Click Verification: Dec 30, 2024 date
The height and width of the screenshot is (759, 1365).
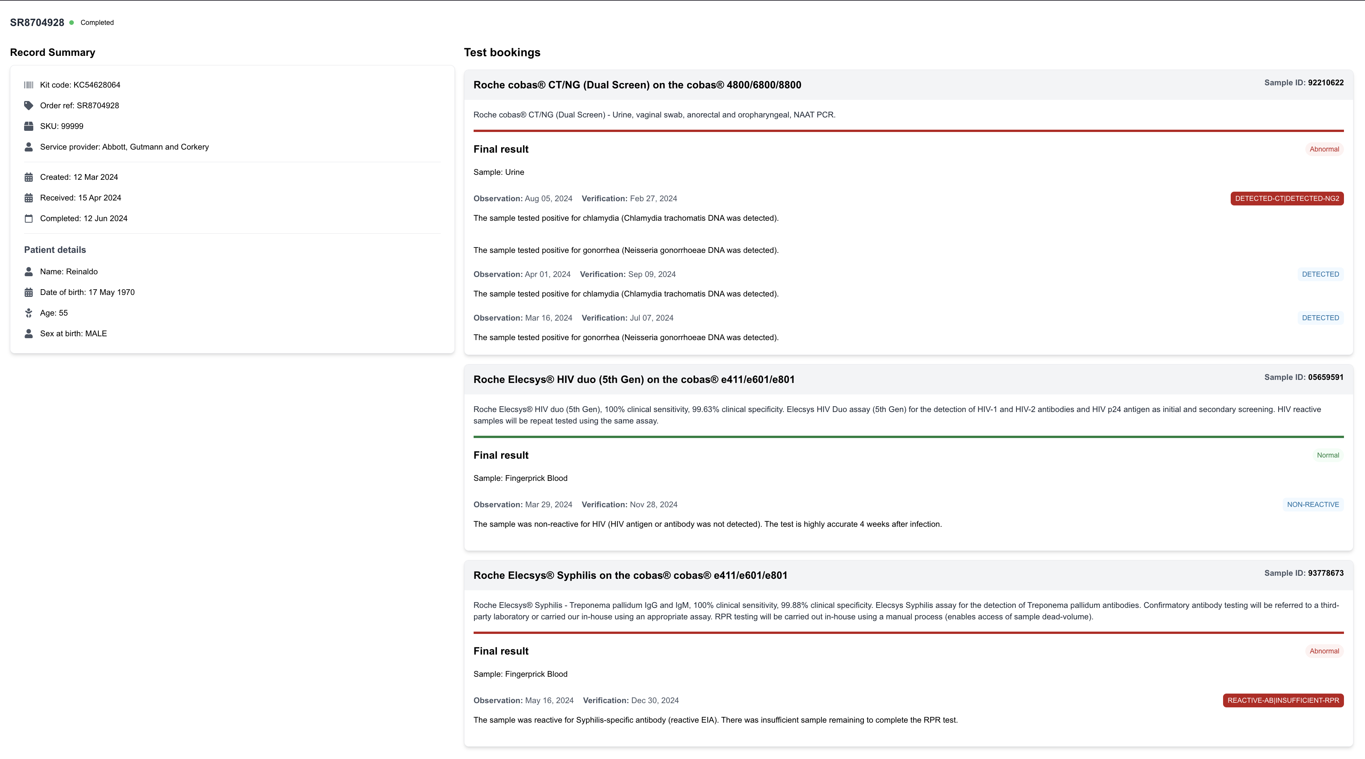[631, 700]
